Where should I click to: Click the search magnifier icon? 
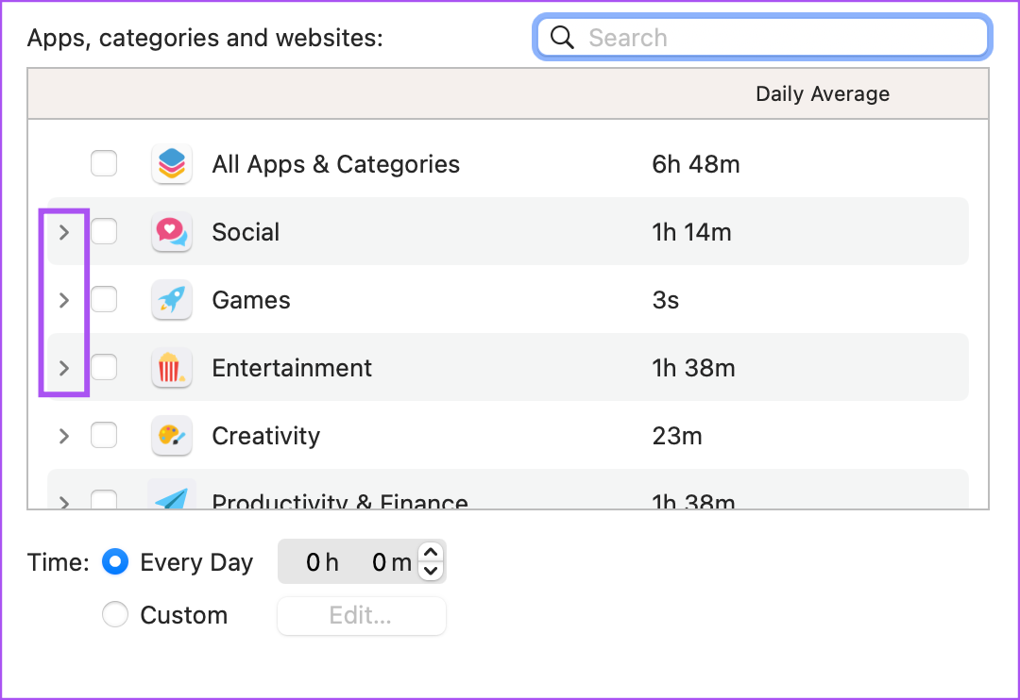coord(562,37)
